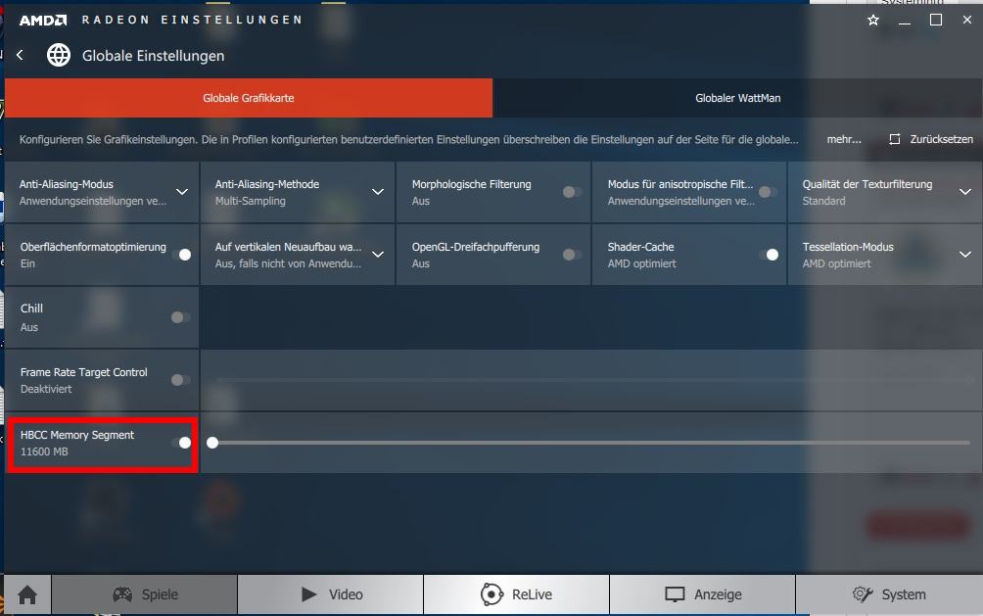Click the AMD logo

[43, 20]
